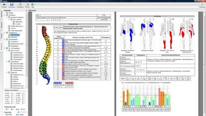Toggle the Системы checkbox
Viewport: 206px width, 116px height.
pos(14,24)
